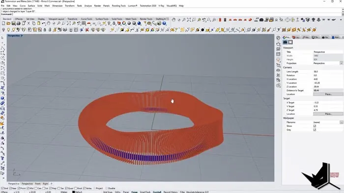Click the target Location Place button
The image size is (344, 193).
point(328,114)
